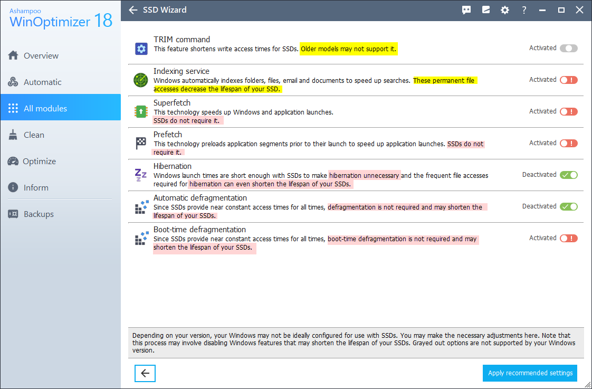Click the notes/edit icon in title bar
Screen dimensions: 592x389
(x=486, y=10)
